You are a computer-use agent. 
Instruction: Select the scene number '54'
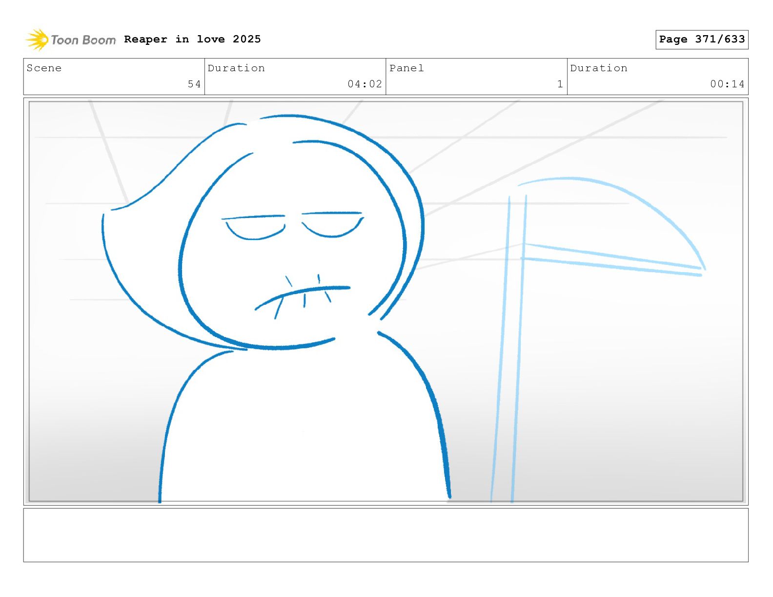[x=194, y=84]
